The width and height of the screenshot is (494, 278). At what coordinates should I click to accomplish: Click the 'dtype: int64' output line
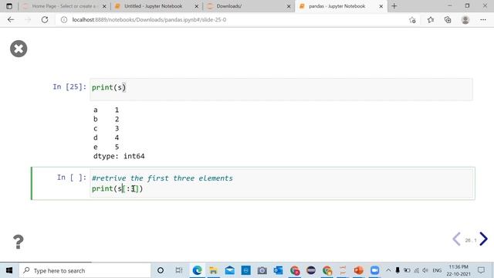[119, 156]
